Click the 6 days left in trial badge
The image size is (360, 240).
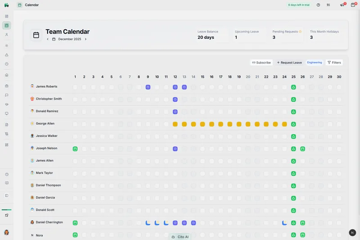coord(299,5)
